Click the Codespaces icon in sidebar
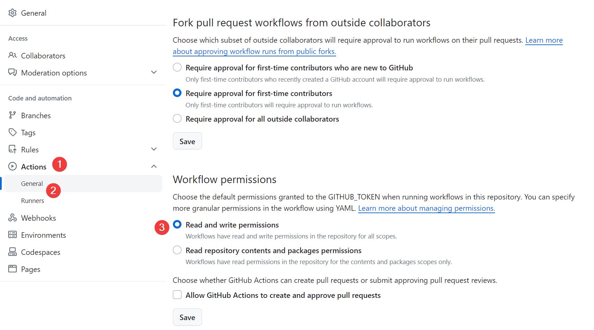The image size is (594, 330). click(x=13, y=252)
